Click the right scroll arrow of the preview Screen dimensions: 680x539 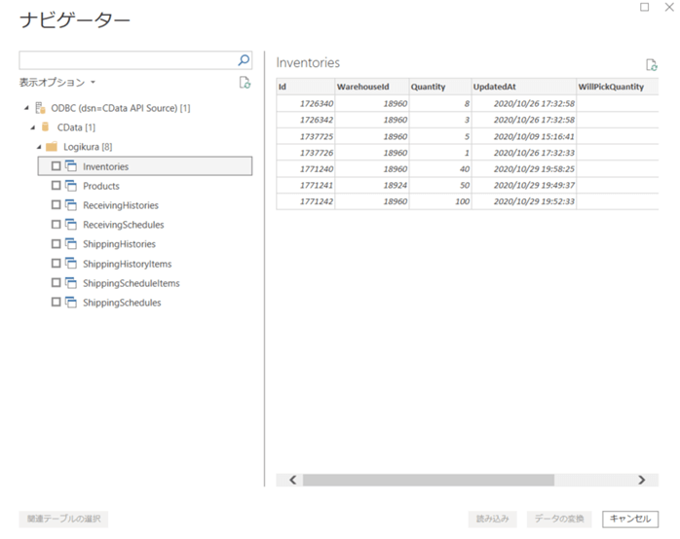(x=642, y=480)
